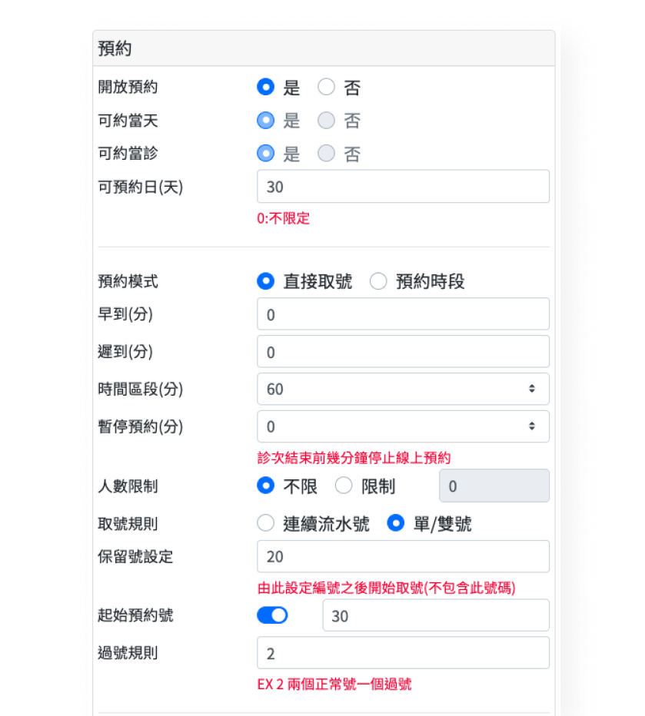The width and height of the screenshot is (645, 716).
Task: Open the 時間區段(分) dropdown
Action: (403, 389)
